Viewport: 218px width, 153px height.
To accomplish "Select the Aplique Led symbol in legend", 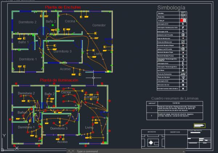I will click(183, 49).
